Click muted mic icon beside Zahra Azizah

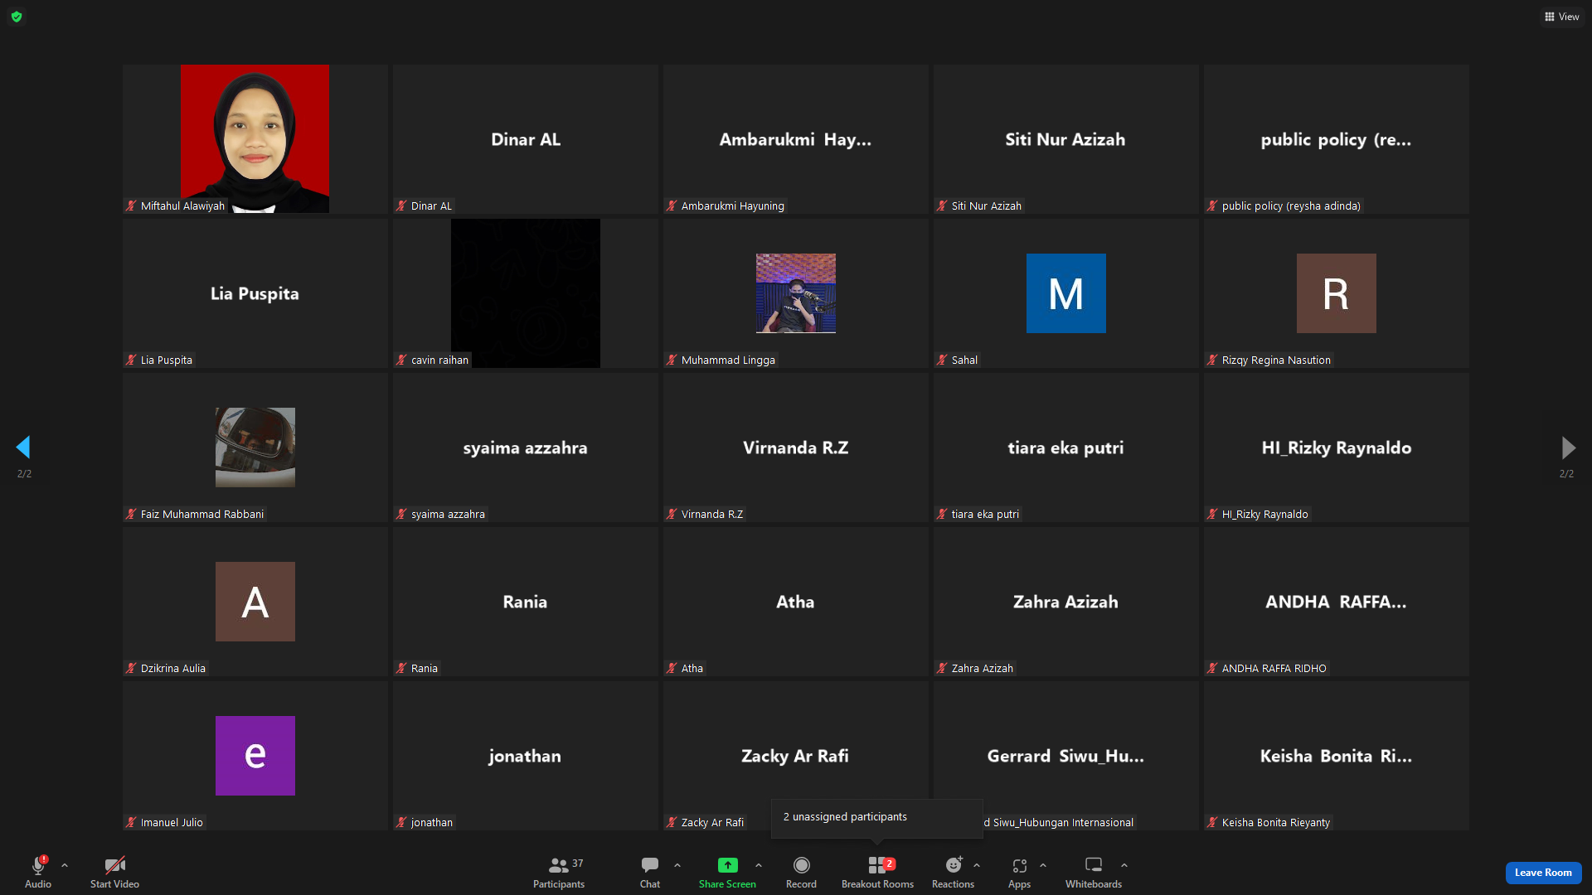942,668
